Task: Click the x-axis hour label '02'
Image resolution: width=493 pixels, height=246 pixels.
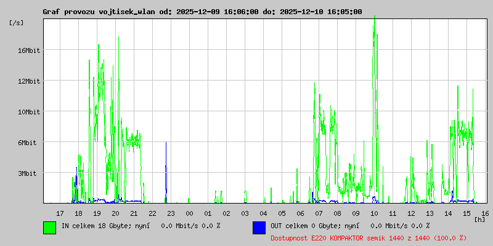Action: click(x=226, y=213)
